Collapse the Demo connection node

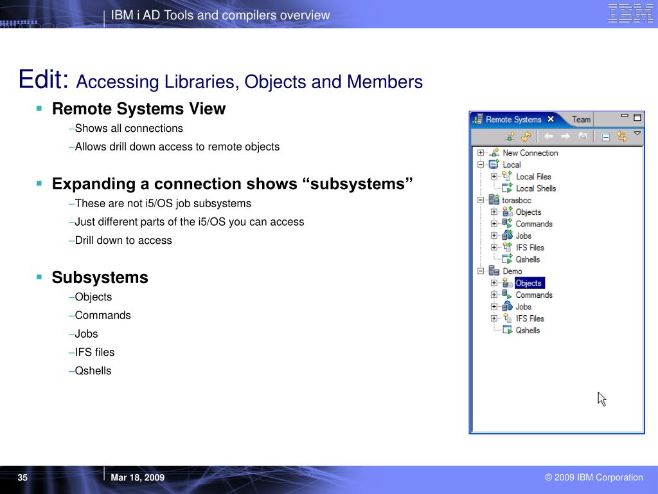pyautogui.click(x=481, y=271)
